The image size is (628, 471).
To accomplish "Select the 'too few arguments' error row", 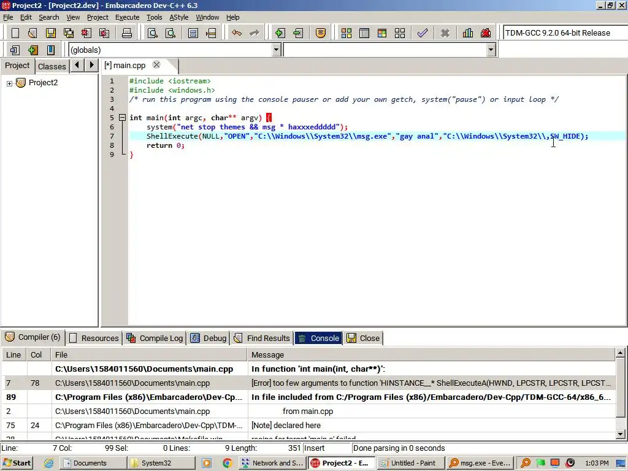I will click(x=309, y=383).
